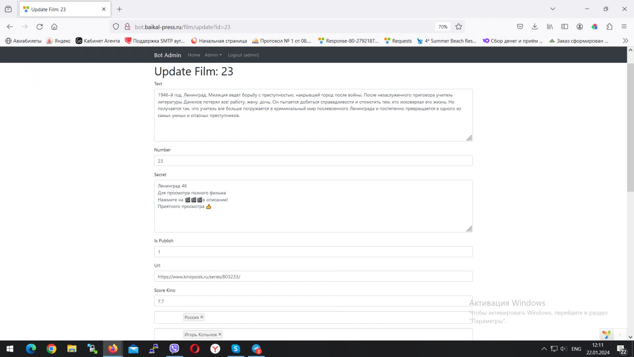634x357 pixels.
Task: Open the browser home page
Action: point(54,27)
